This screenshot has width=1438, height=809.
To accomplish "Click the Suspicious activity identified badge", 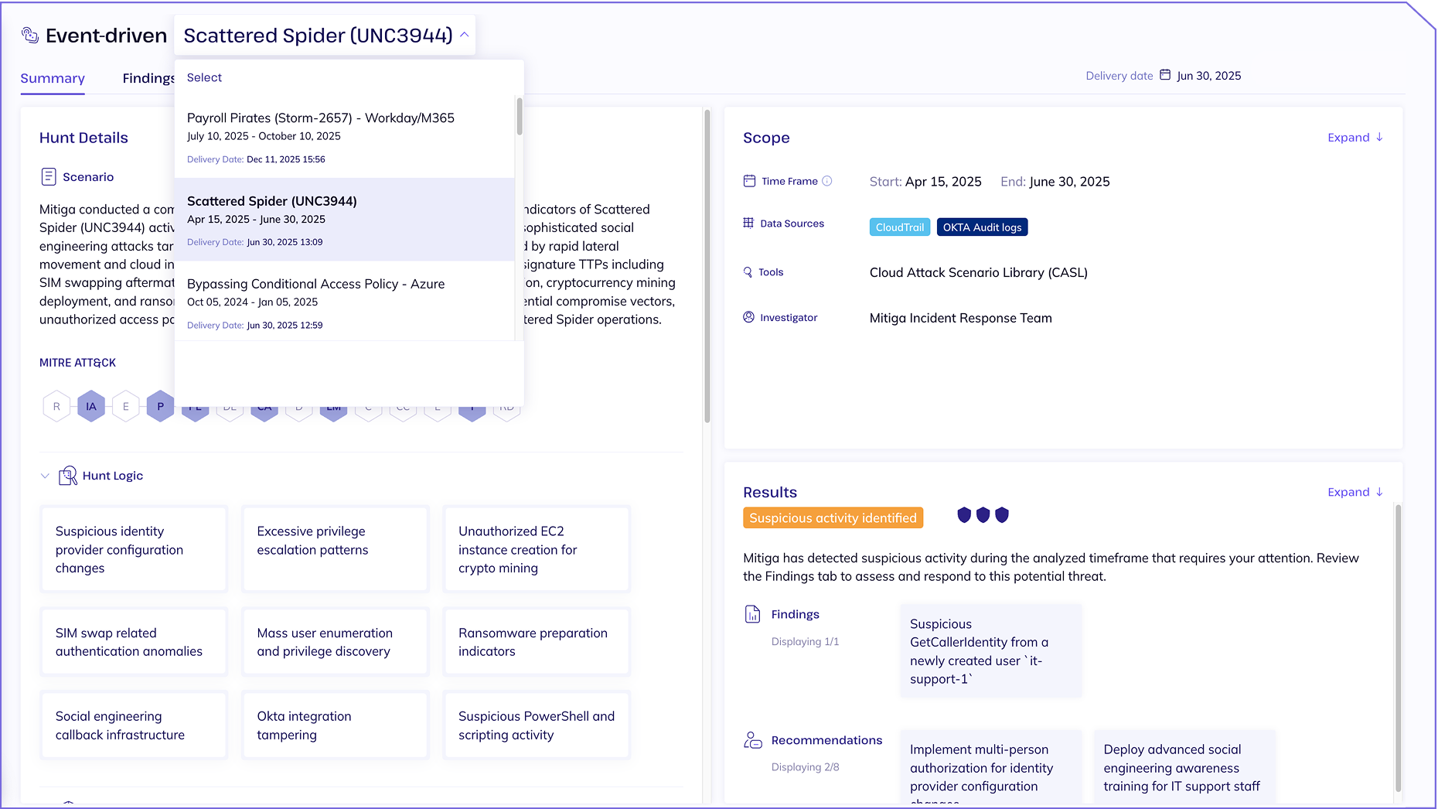I will tap(833, 518).
